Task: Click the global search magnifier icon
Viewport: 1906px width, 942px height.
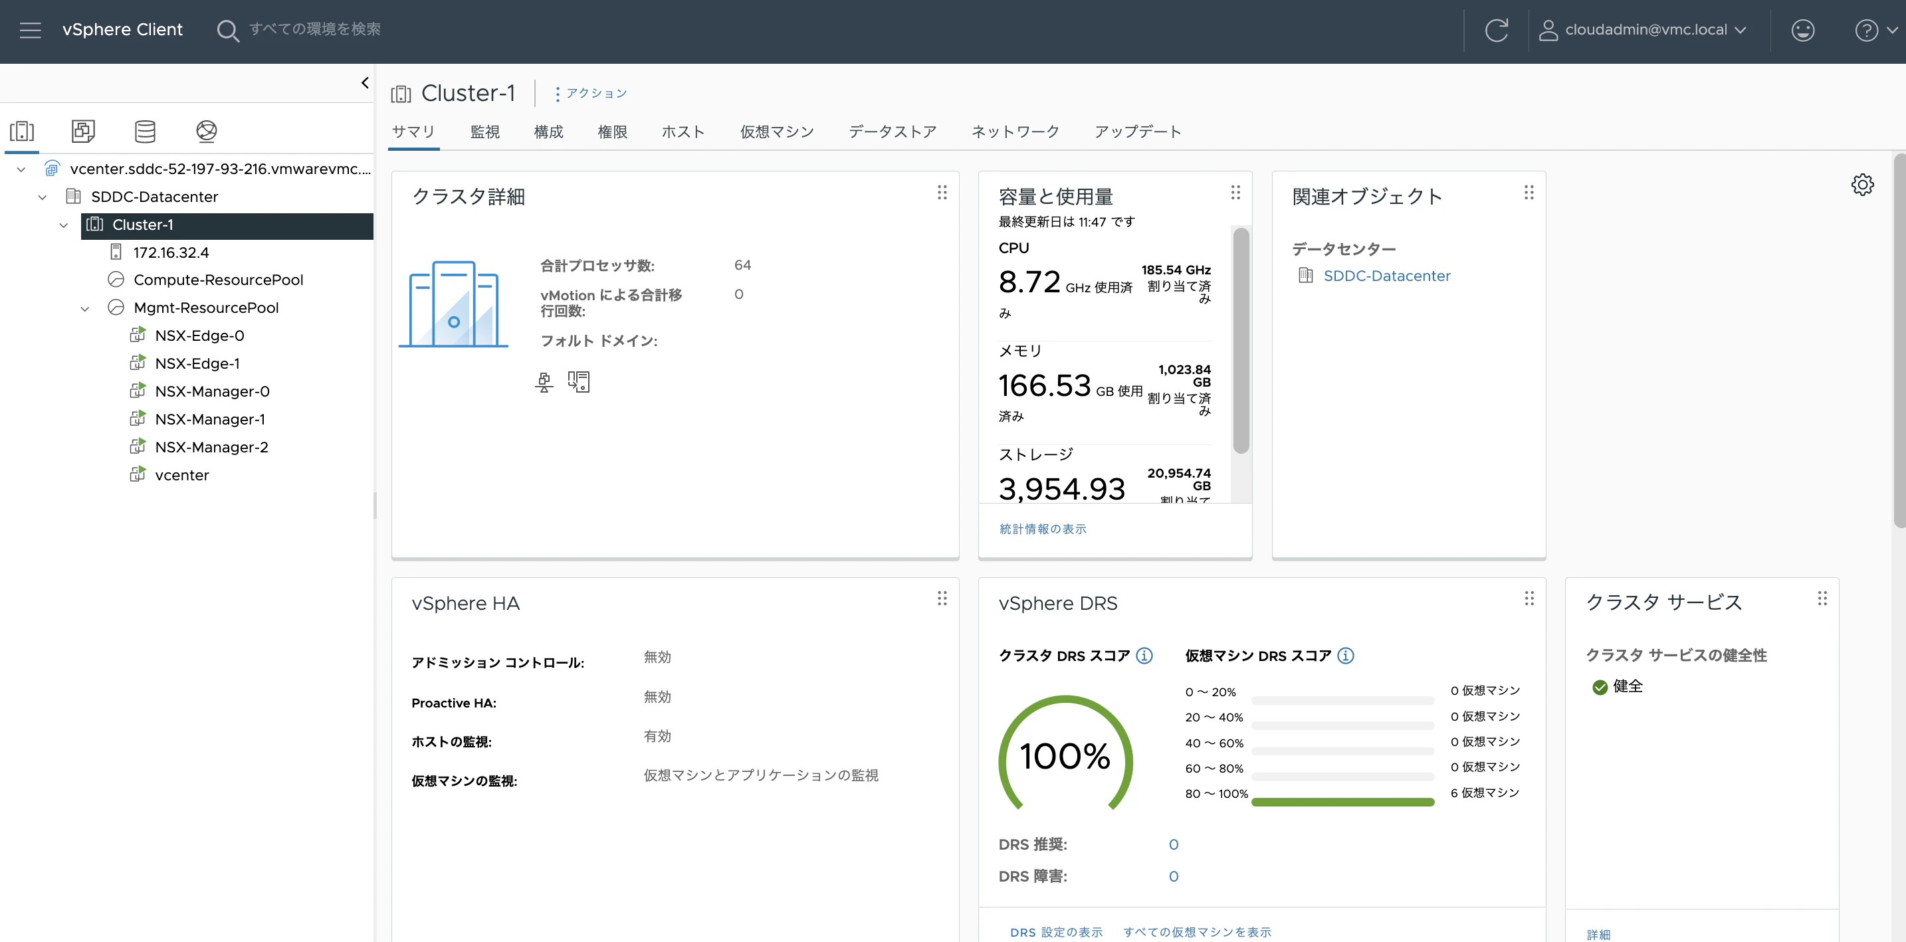Action: point(227,31)
